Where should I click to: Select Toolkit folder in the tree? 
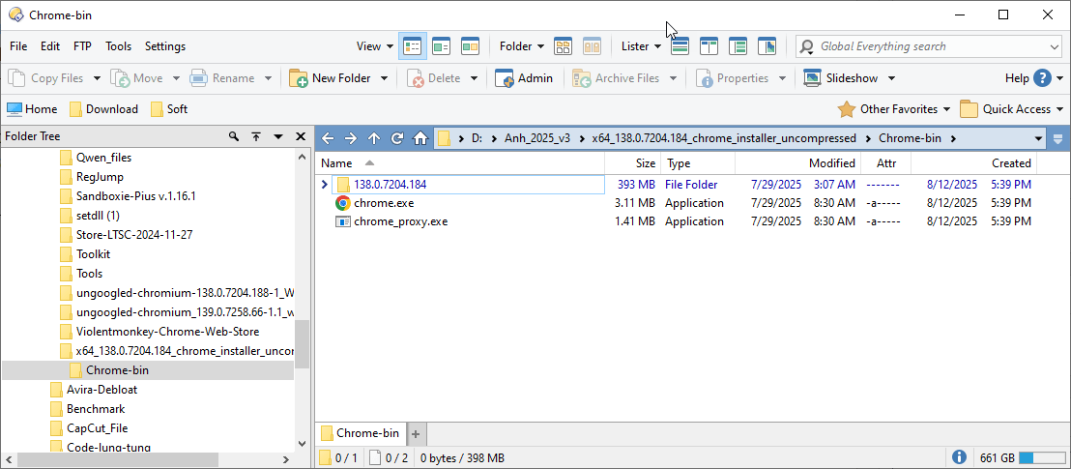tap(93, 254)
